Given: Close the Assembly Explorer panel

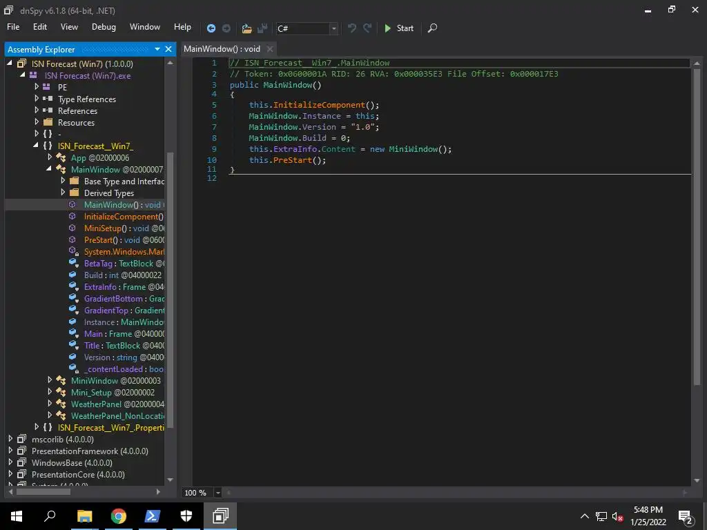Looking at the screenshot, I should [x=168, y=49].
